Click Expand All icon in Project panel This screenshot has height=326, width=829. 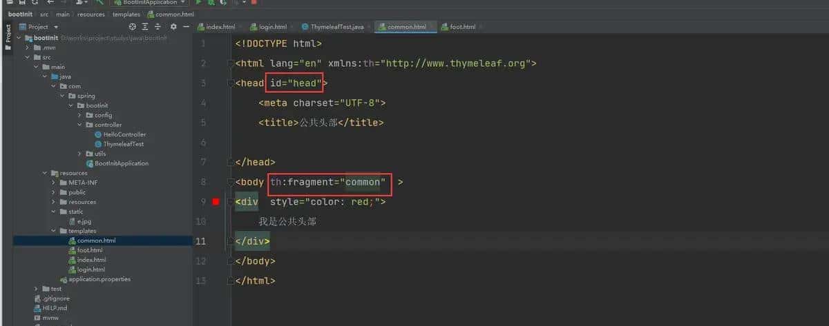(146, 26)
